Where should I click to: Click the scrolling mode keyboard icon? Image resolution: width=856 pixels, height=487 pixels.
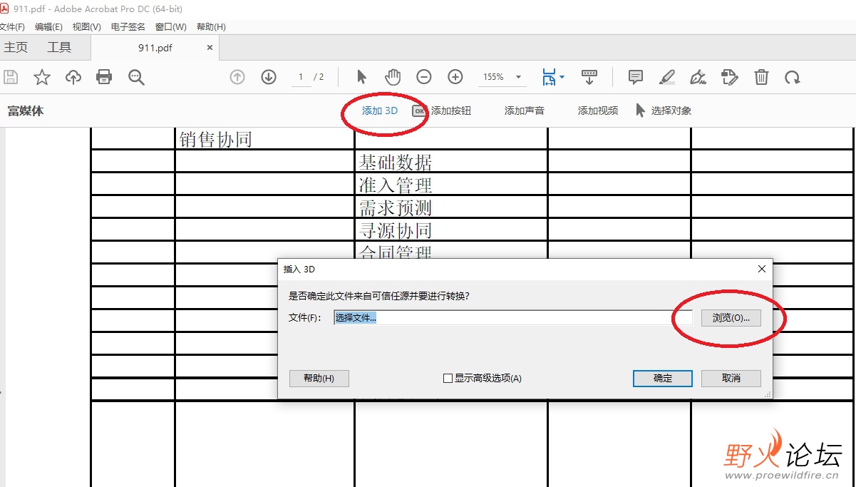pos(589,77)
